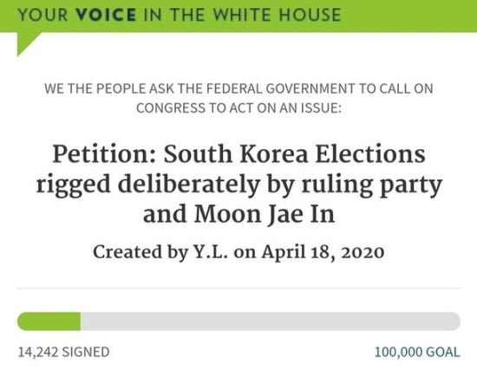The width and height of the screenshot is (477, 369).
Task: Click the 'We the People ask' heading text
Action: [238, 98]
